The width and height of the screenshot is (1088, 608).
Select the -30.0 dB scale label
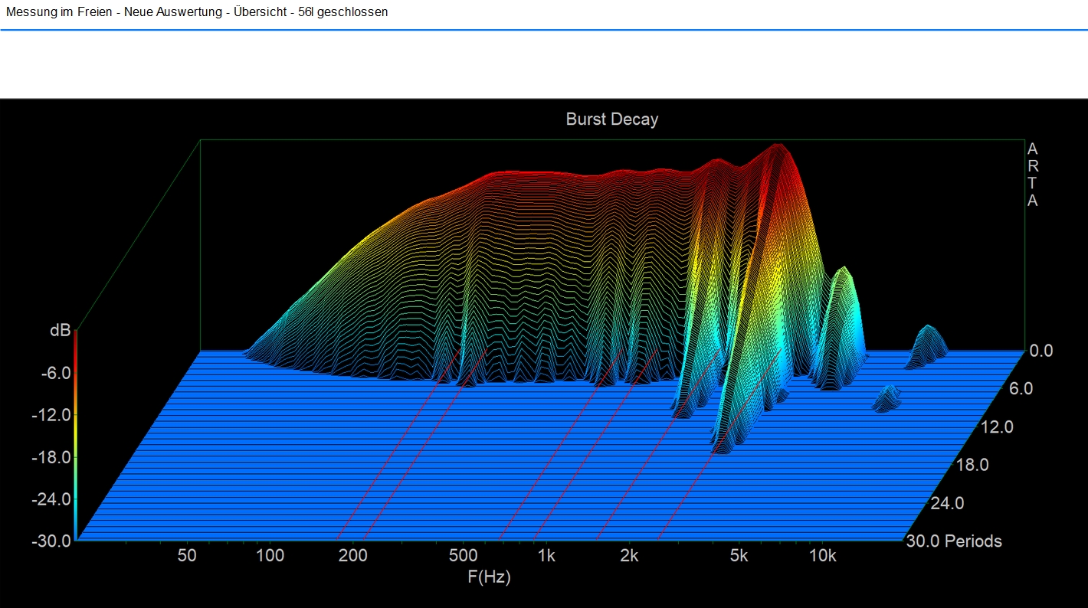[51, 541]
